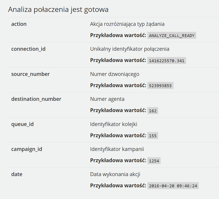The width and height of the screenshot is (219, 199).
Task: Click the description "Unikalny identyfikator połączenia"
Action: (129, 49)
